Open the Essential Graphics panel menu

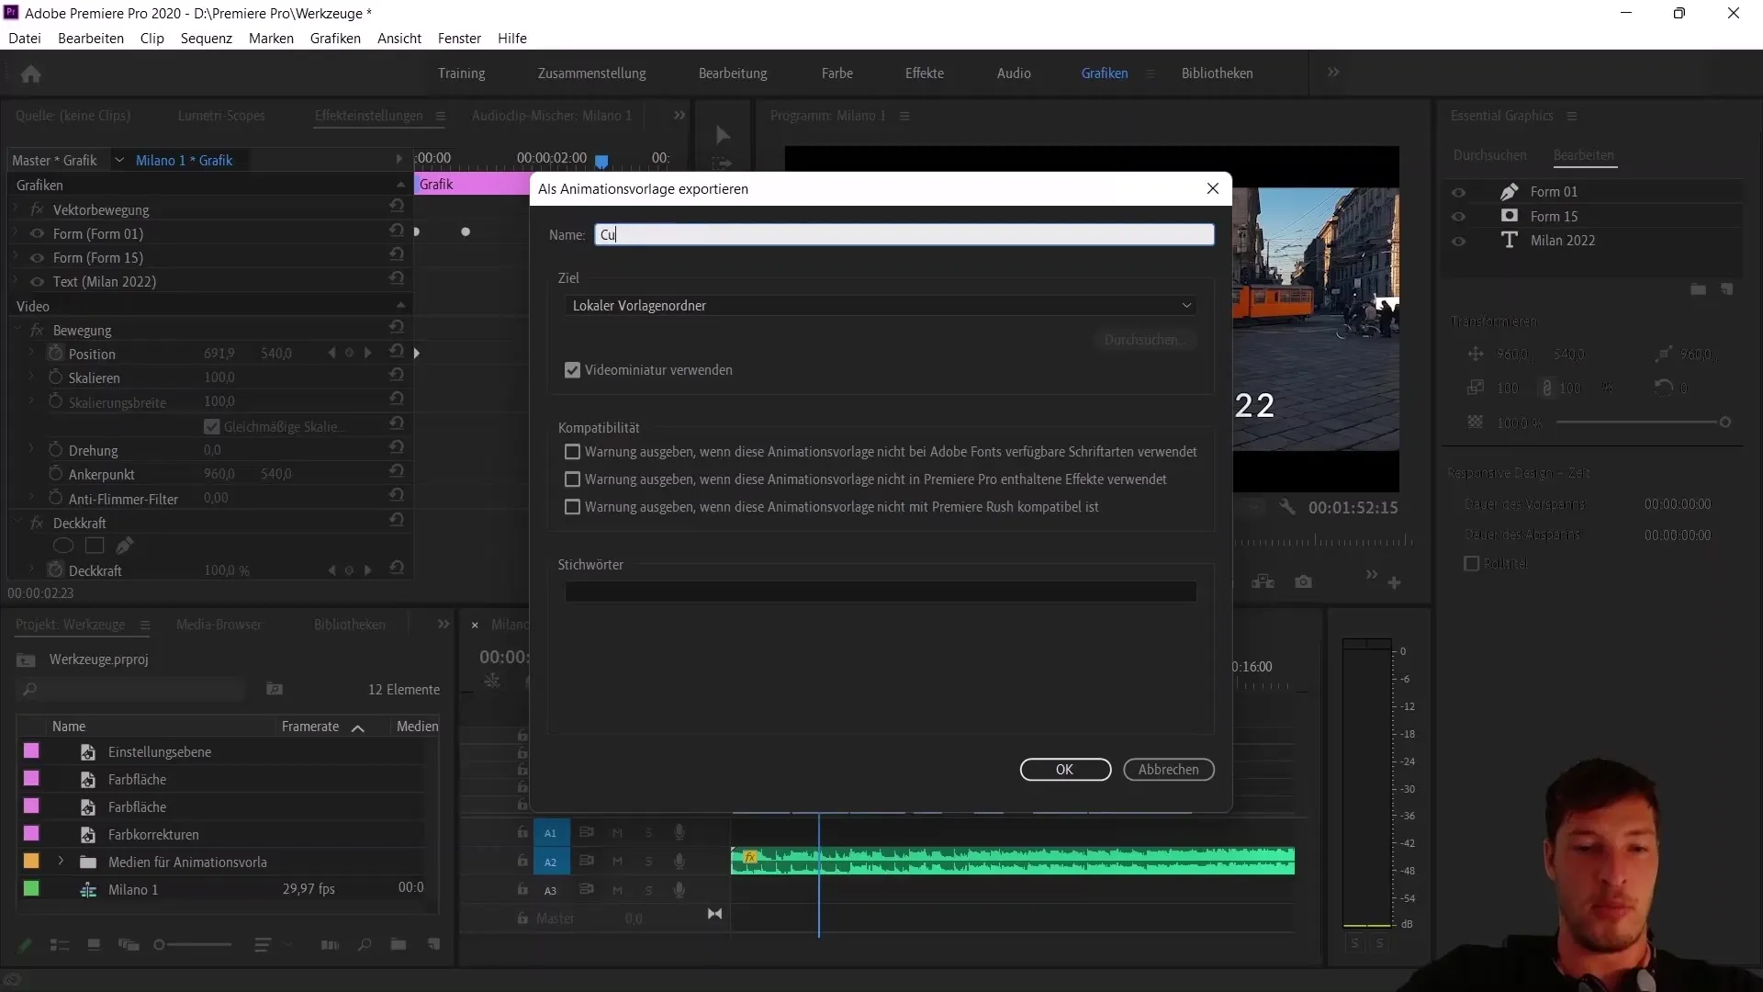point(1572,116)
